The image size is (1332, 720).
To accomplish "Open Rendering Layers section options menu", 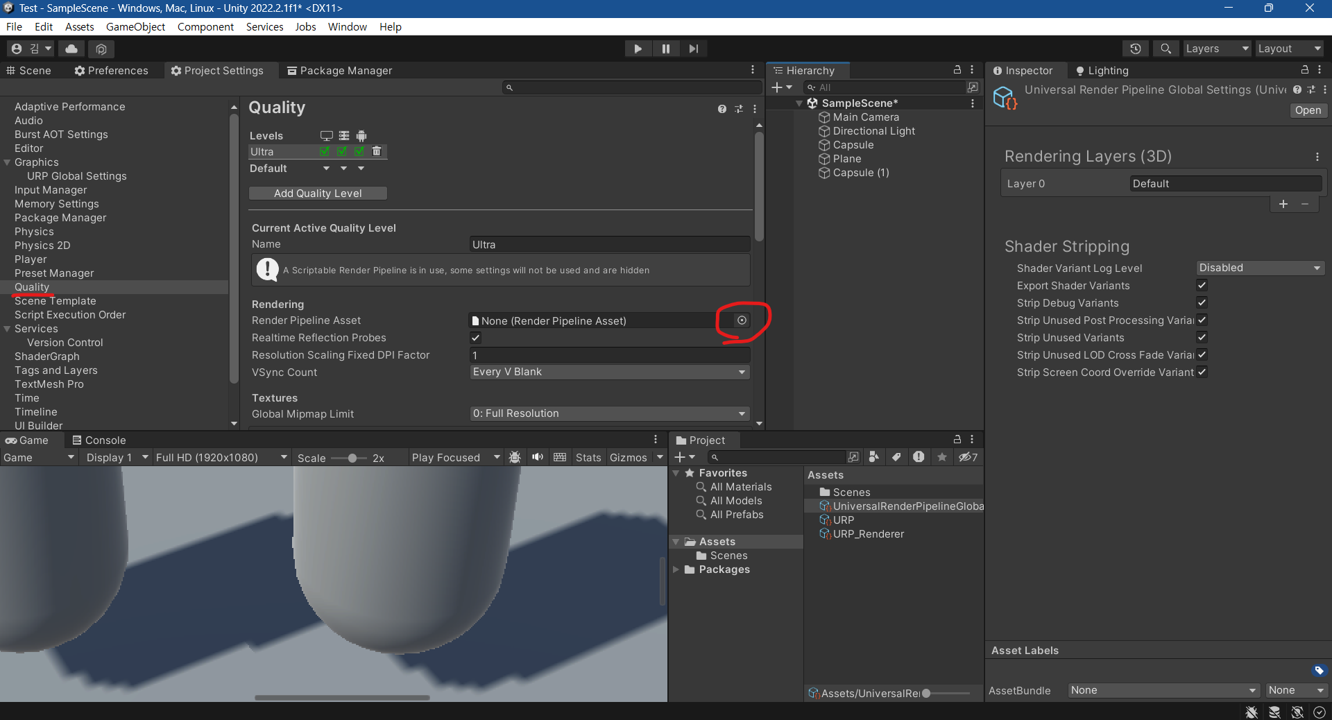I will coord(1317,157).
